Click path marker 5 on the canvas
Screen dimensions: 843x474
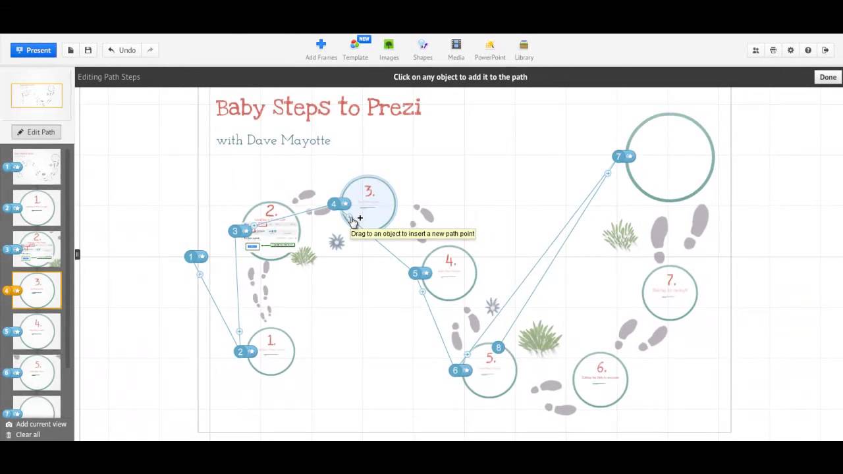coord(420,273)
